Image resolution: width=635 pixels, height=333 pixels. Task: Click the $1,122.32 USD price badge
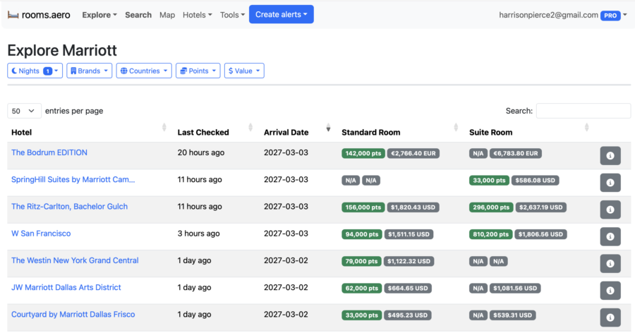(409, 261)
